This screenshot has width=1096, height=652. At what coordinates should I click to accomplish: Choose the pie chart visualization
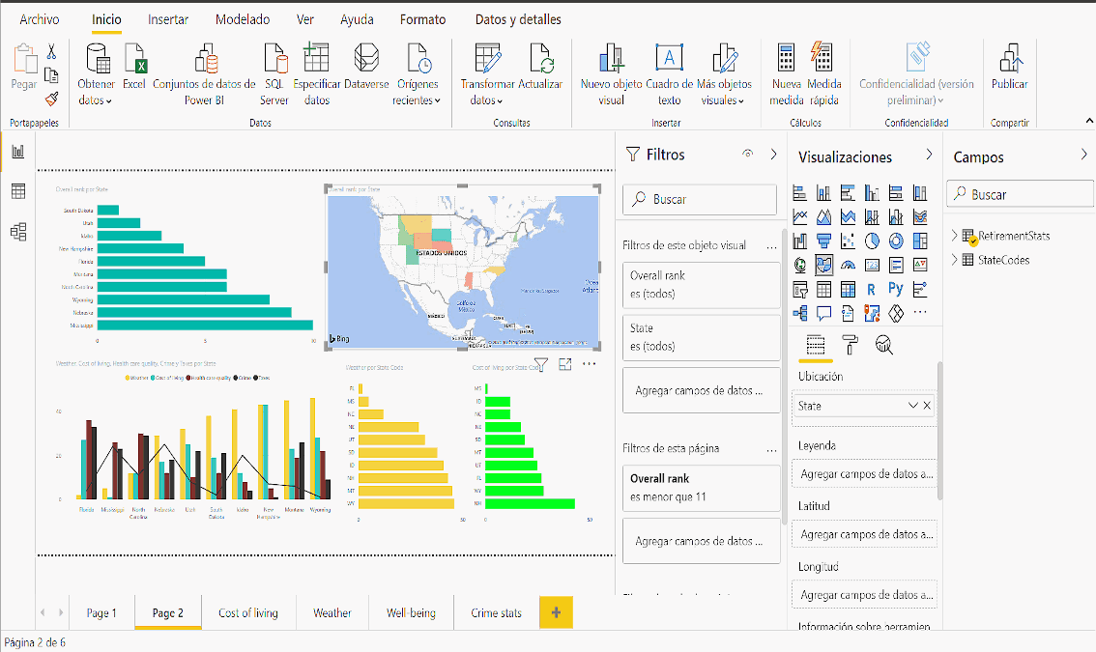coord(872,241)
